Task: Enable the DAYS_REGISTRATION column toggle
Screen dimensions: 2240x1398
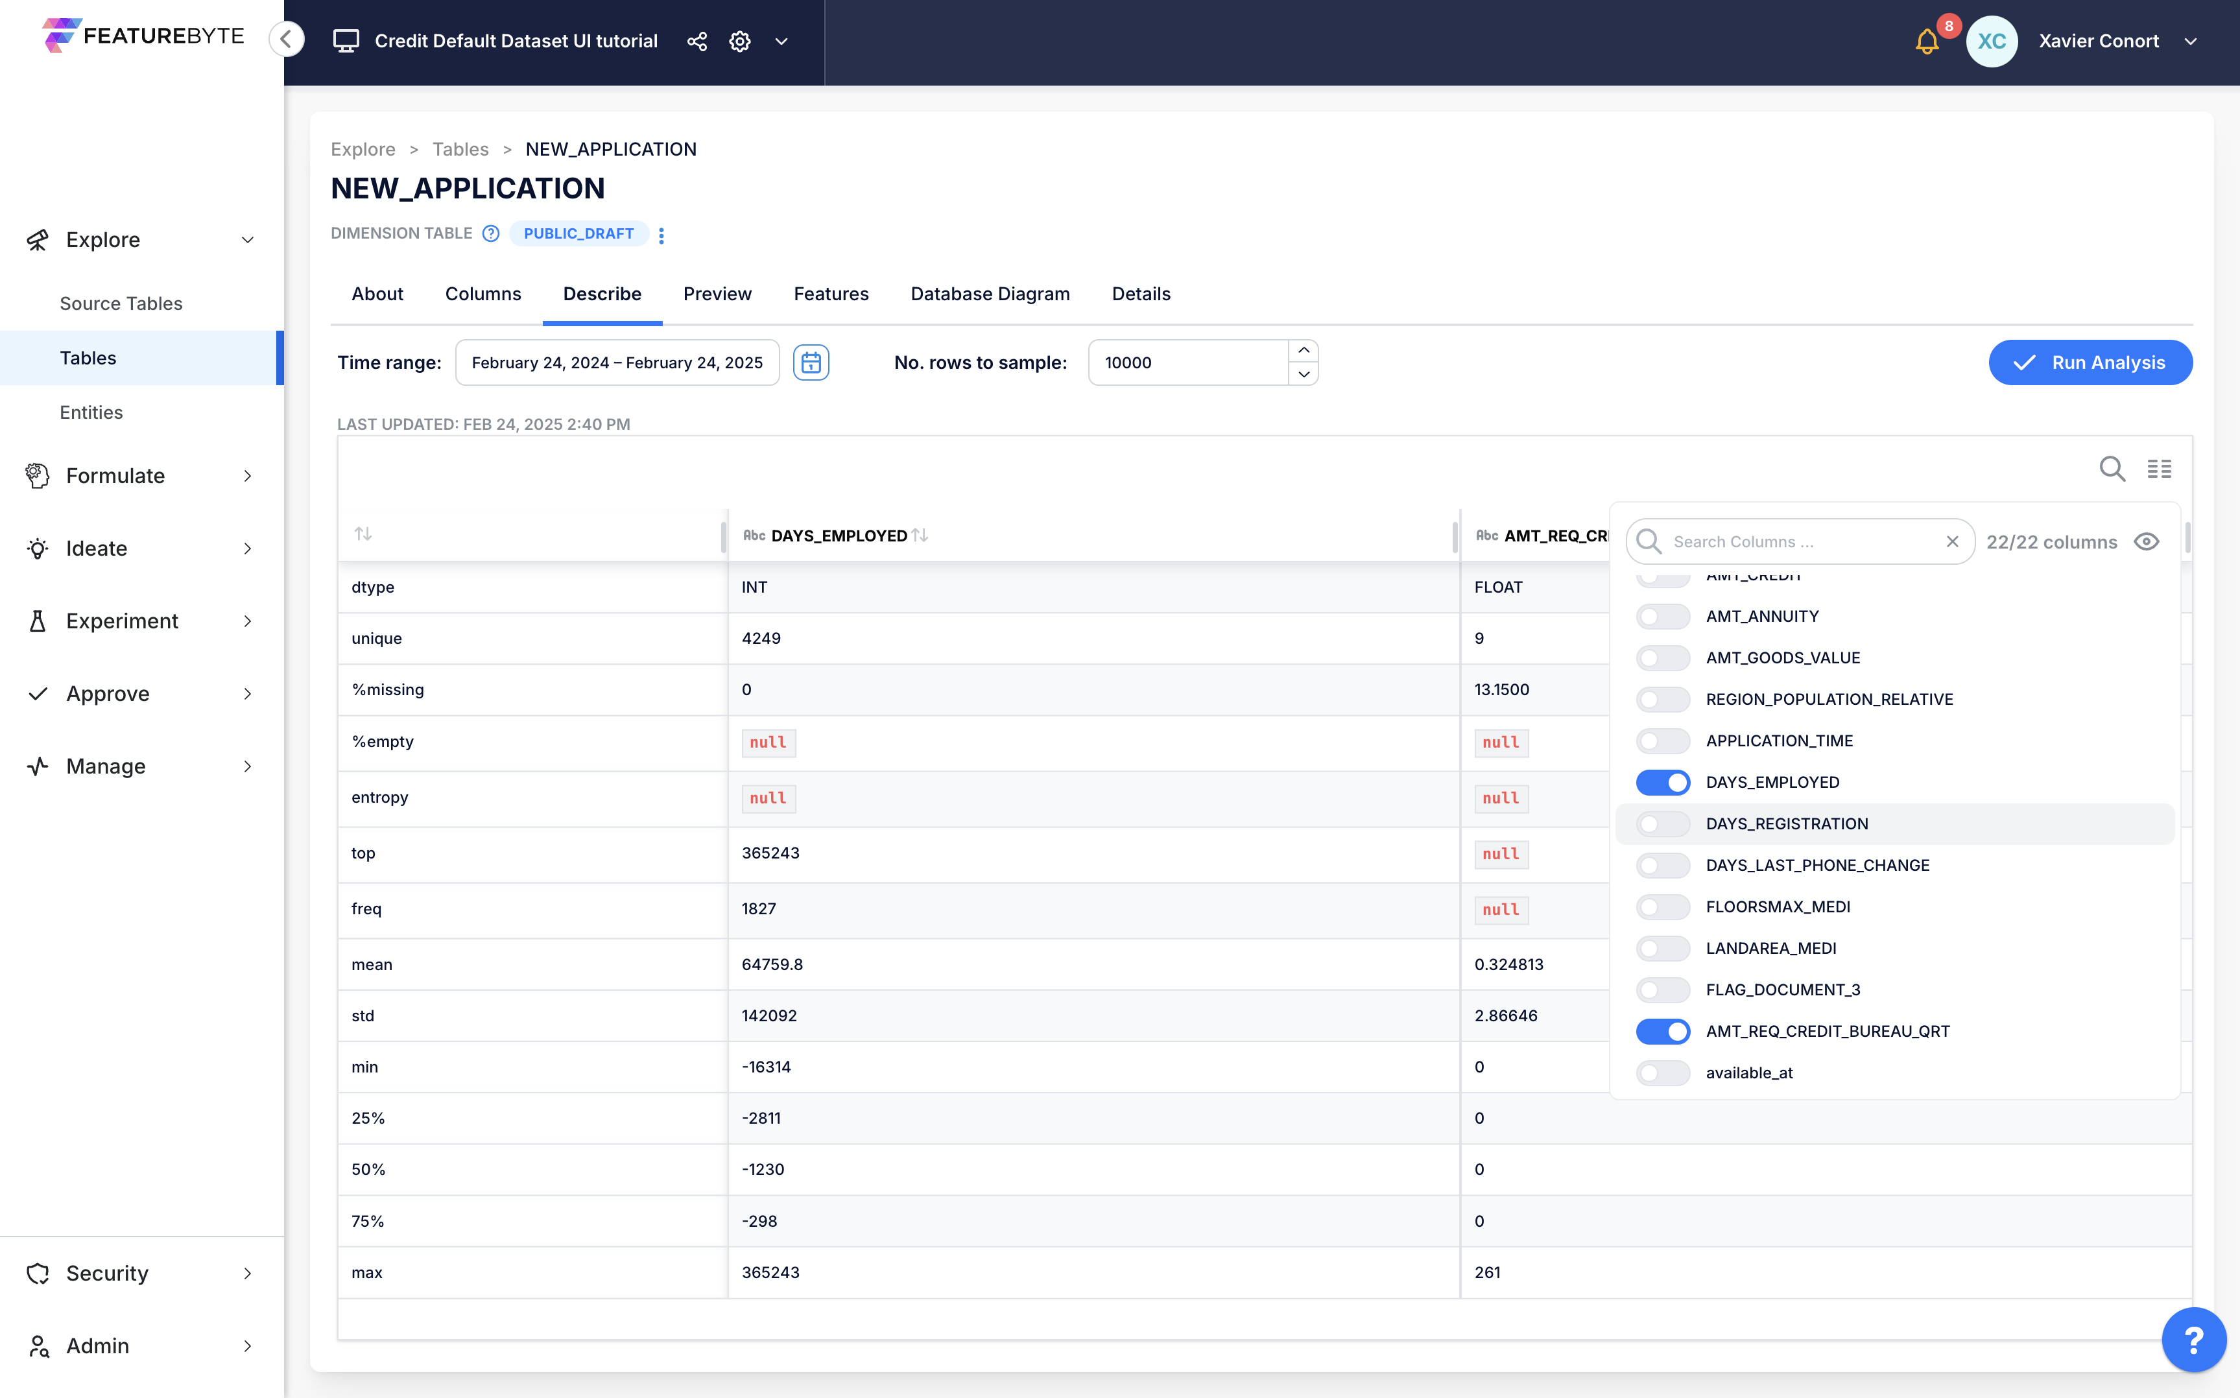Action: [1662, 823]
